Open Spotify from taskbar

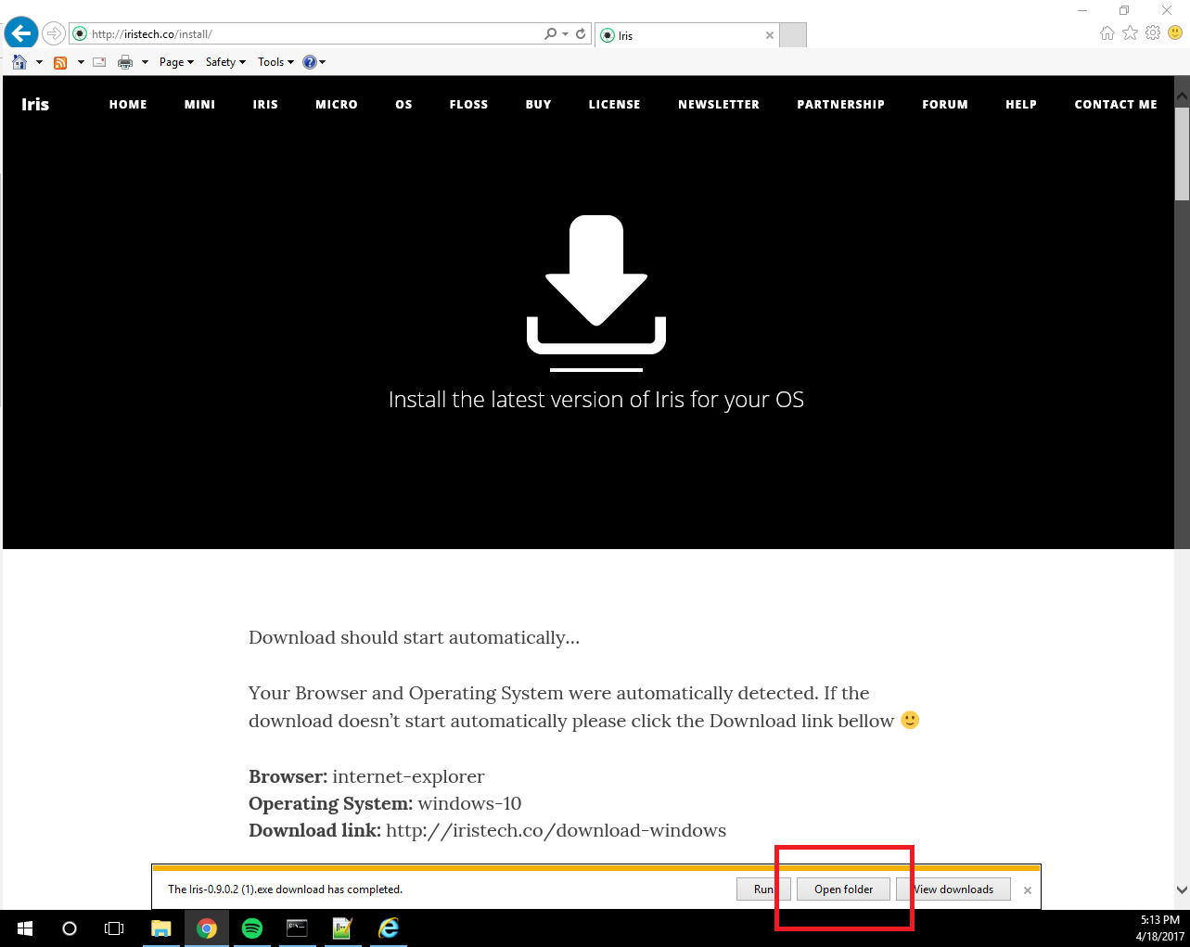252,928
